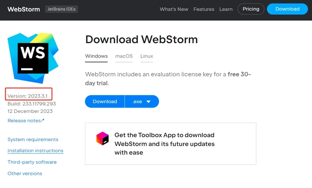Go to the Features page
312x188 pixels.
[204, 9]
